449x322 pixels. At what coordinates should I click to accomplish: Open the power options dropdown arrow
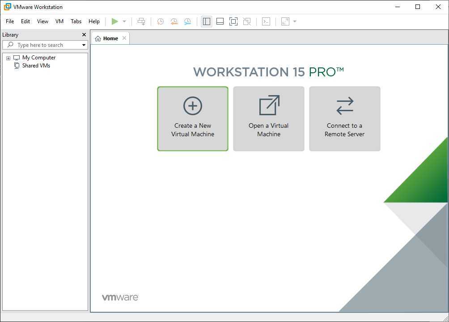point(124,21)
